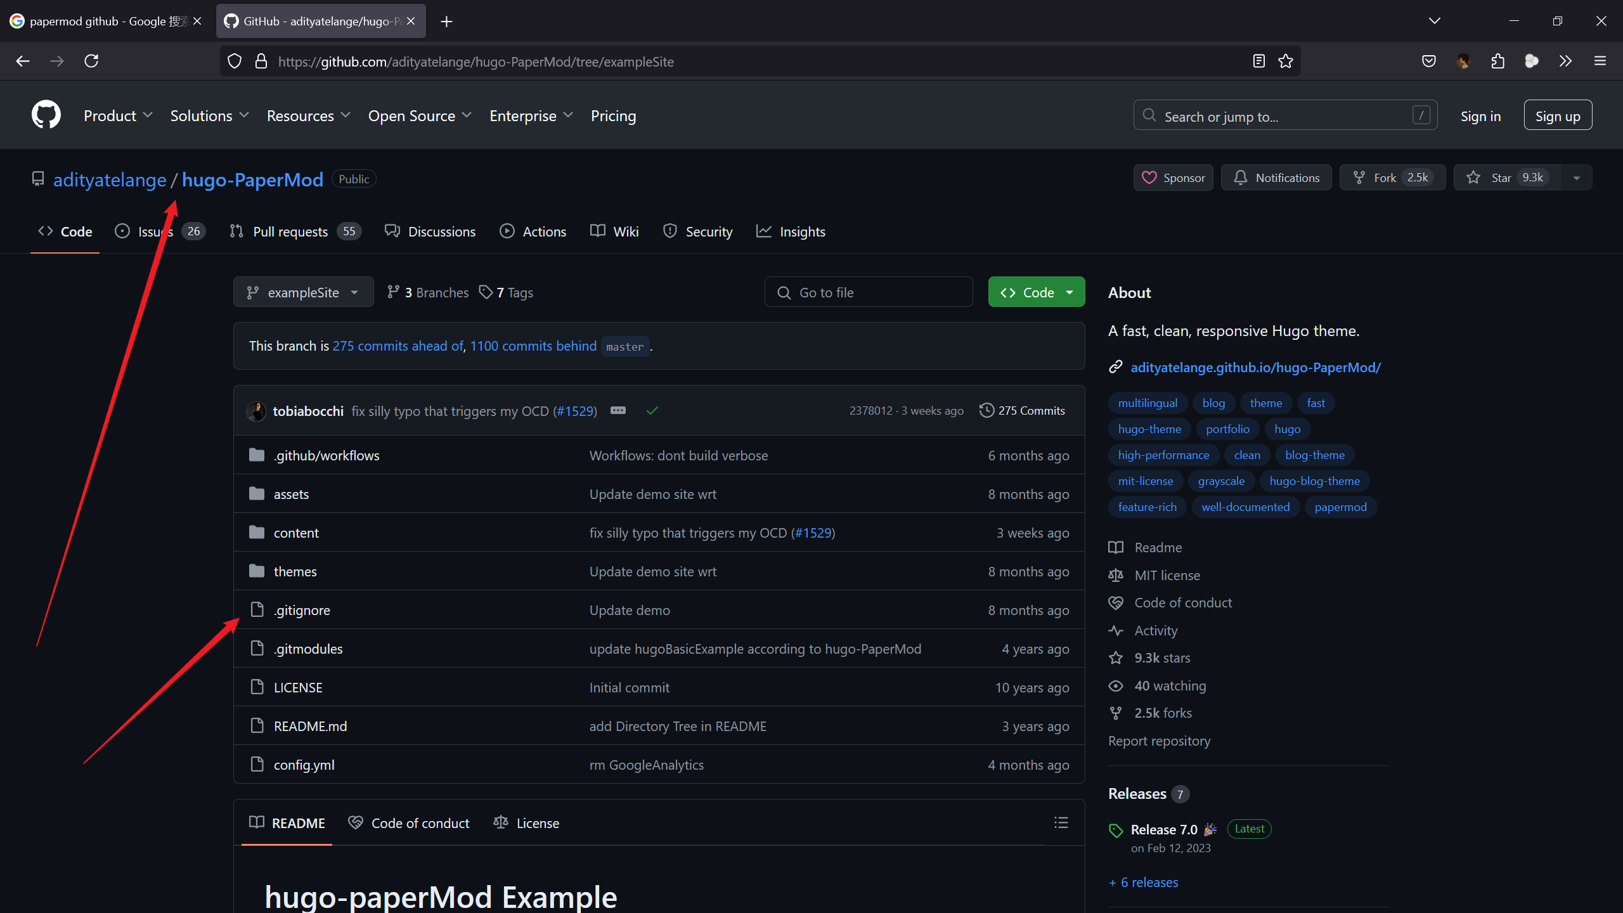The image size is (1623, 913).
Task: Switch to Pull requests tab
Action: click(x=295, y=231)
